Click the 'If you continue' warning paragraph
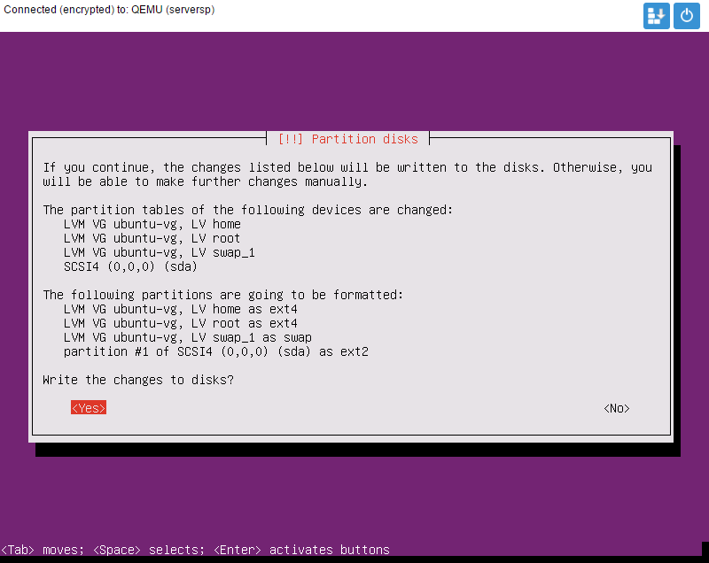 pyautogui.click(x=347, y=174)
